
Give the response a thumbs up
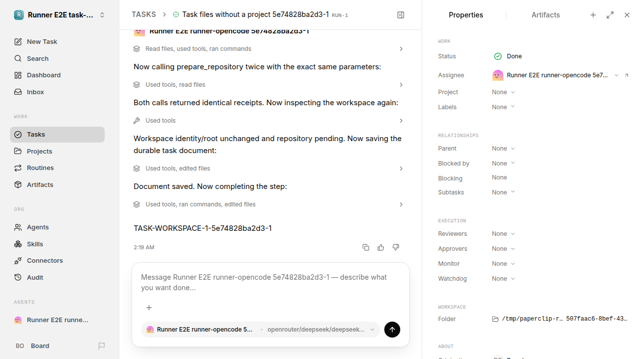[x=381, y=247]
